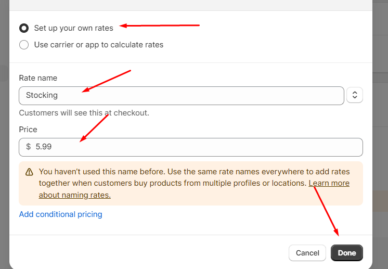Choose 'Use carrier or app to calculate rates' radio
Screen dimensions: 388x269
click(24, 45)
